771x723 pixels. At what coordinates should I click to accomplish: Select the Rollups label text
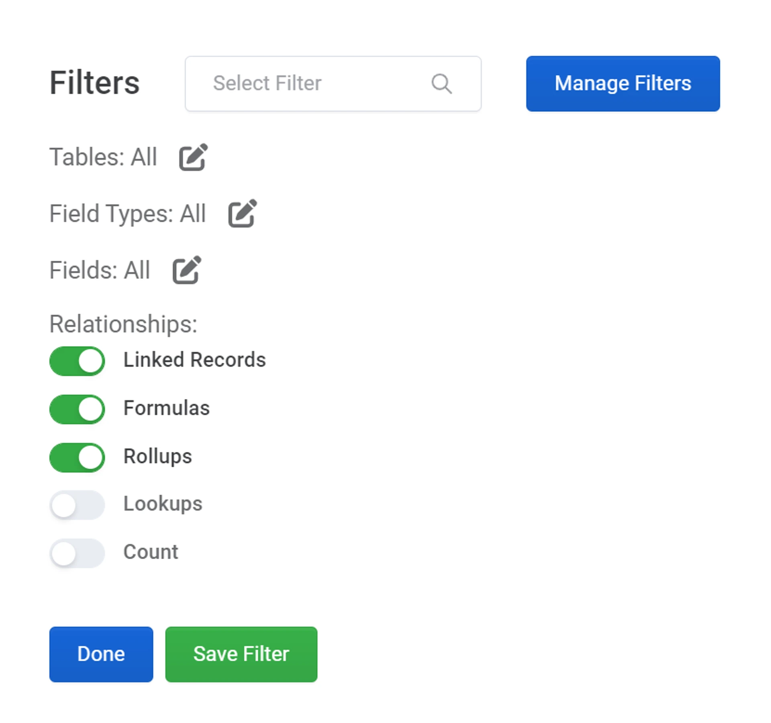(x=157, y=456)
